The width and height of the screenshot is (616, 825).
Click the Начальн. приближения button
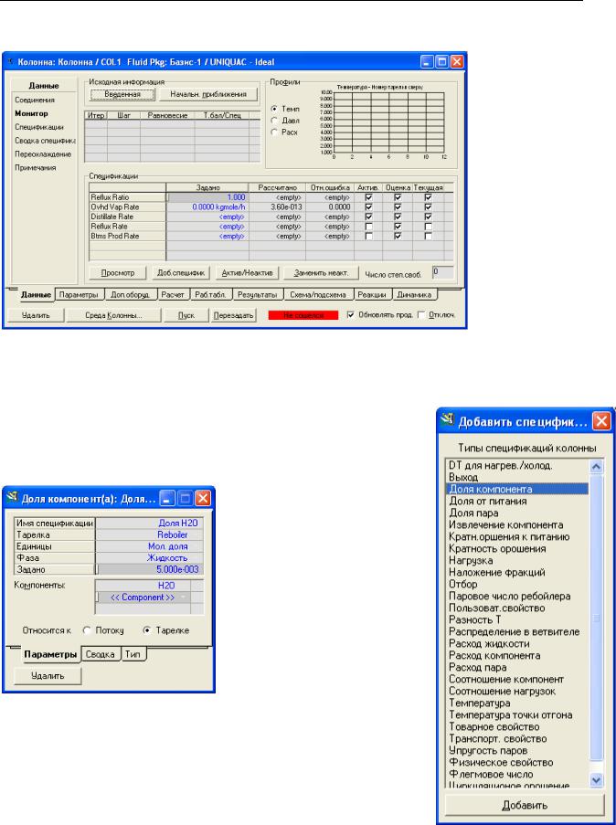(208, 94)
